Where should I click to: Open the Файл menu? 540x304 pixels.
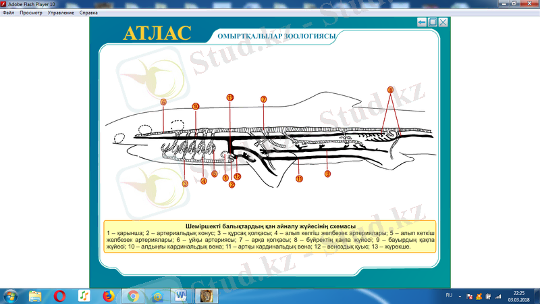(x=8, y=13)
